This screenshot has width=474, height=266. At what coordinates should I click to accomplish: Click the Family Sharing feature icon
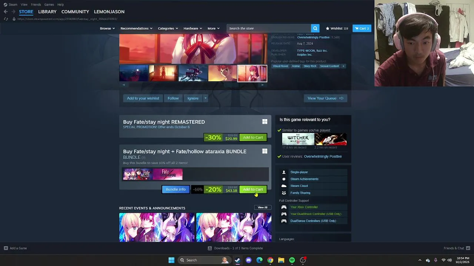click(x=284, y=193)
